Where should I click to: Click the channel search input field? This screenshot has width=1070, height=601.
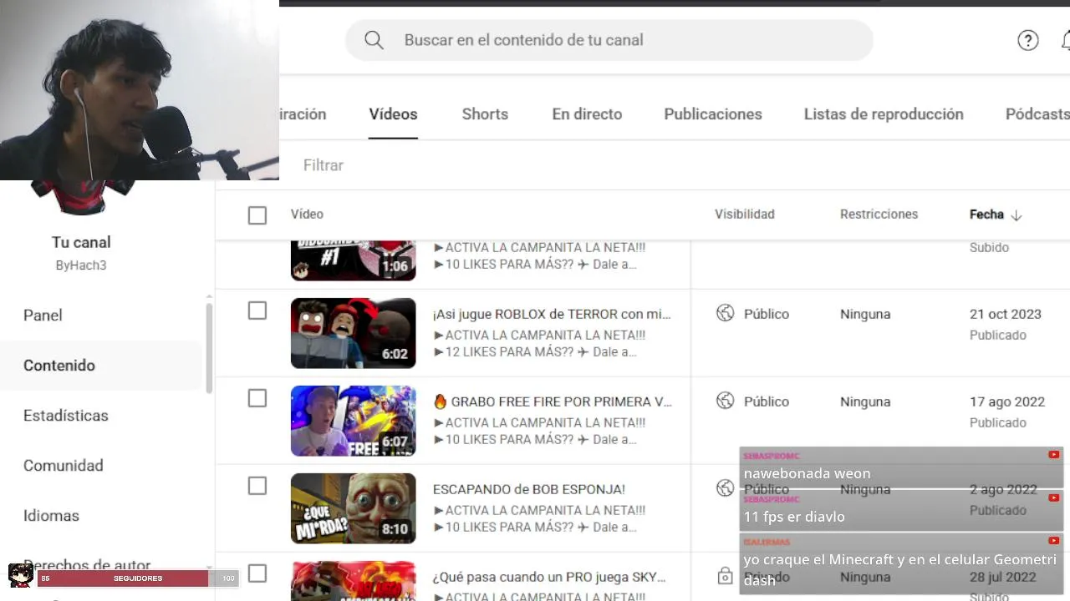[x=609, y=40]
